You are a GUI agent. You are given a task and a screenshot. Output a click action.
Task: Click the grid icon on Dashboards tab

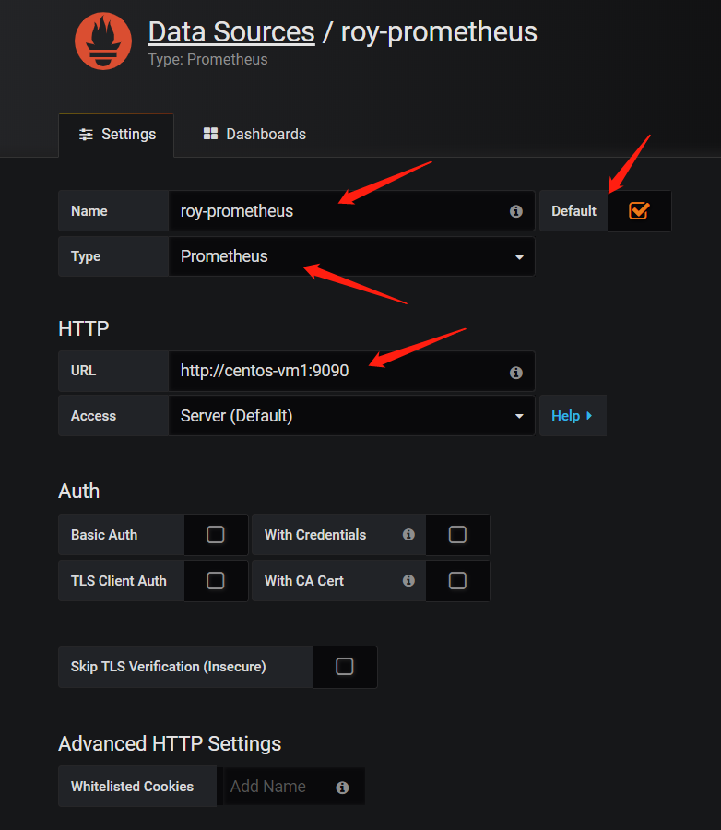tap(211, 134)
